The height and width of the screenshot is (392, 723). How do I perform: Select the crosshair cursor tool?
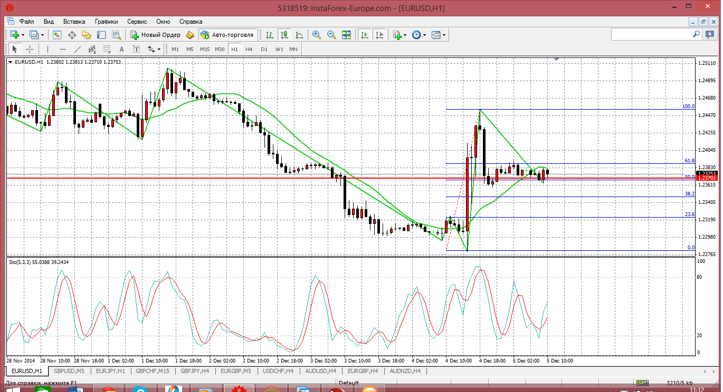click(30, 49)
